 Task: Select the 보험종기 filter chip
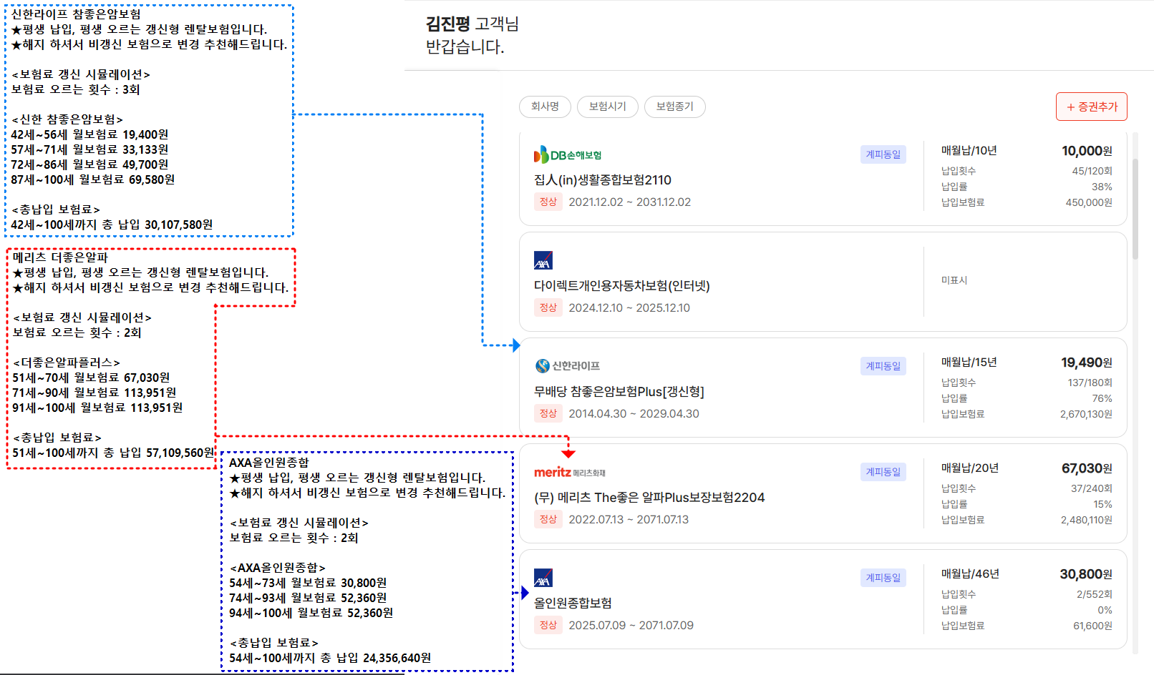point(674,107)
